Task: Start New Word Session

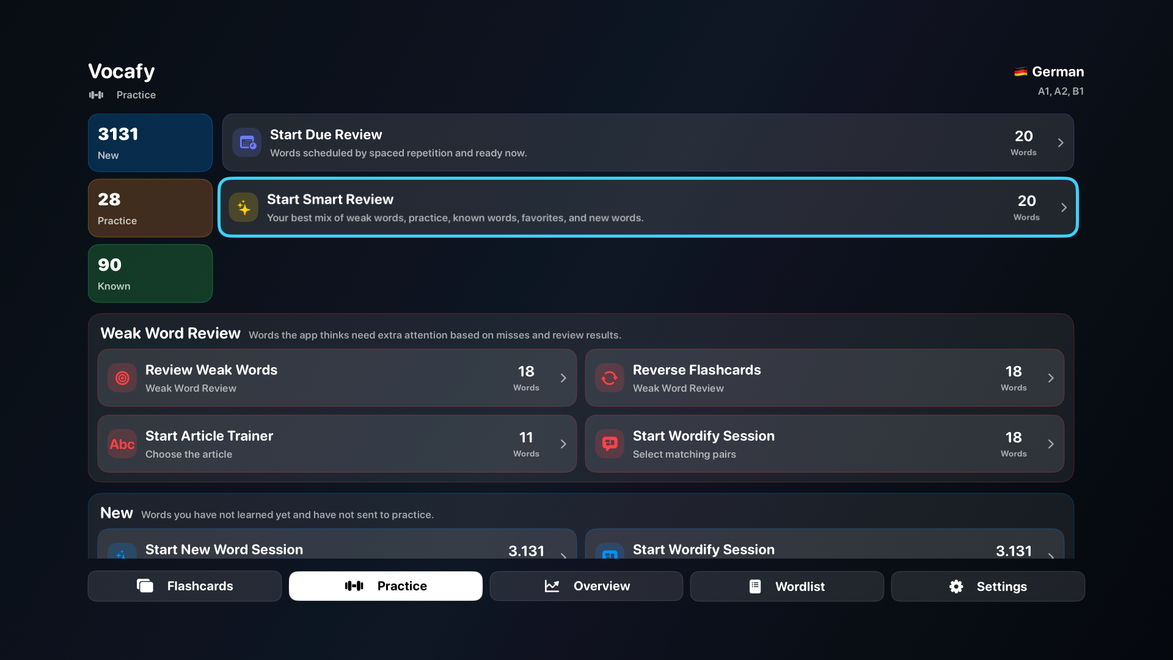Action: point(337,544)
